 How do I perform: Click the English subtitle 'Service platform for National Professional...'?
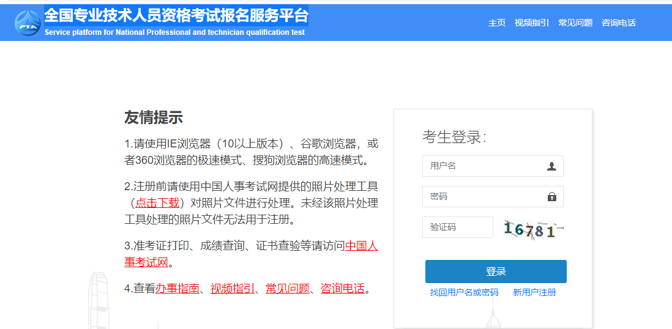(174, 32)
